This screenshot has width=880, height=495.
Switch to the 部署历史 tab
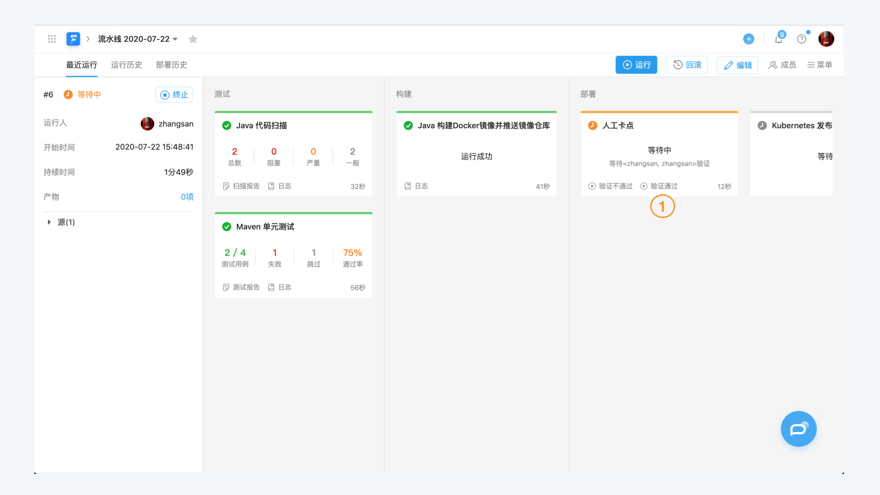tap(171, 65)
